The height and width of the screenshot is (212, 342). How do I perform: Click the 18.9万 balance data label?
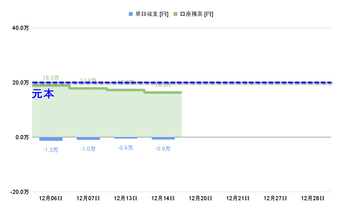coord(51,78)
